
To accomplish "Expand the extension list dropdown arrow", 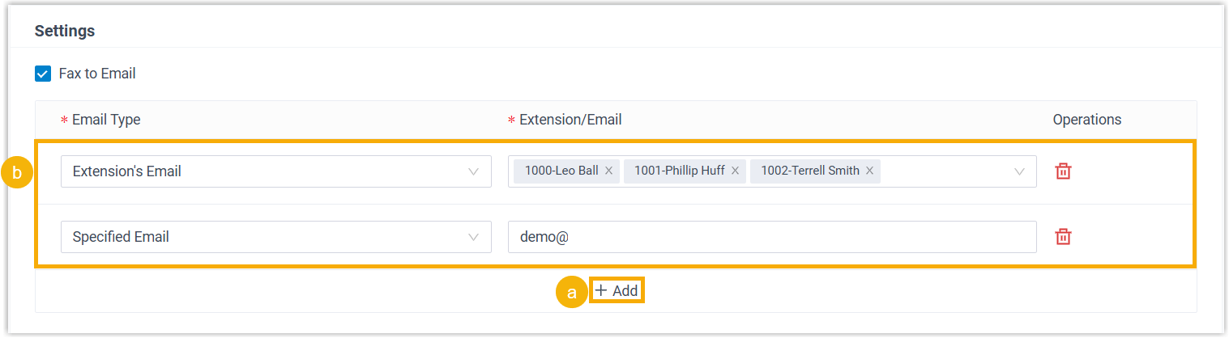I will tap(1019, 171).
